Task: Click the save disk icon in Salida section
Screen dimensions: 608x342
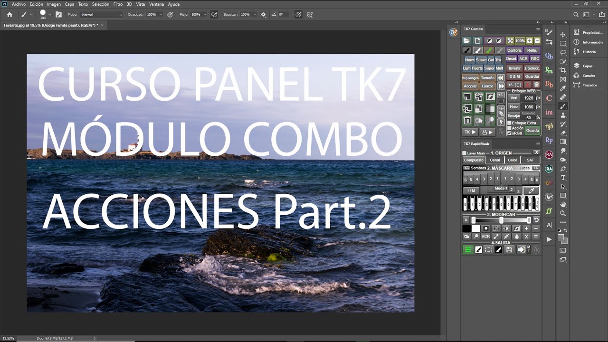Action: click(509, 249)
